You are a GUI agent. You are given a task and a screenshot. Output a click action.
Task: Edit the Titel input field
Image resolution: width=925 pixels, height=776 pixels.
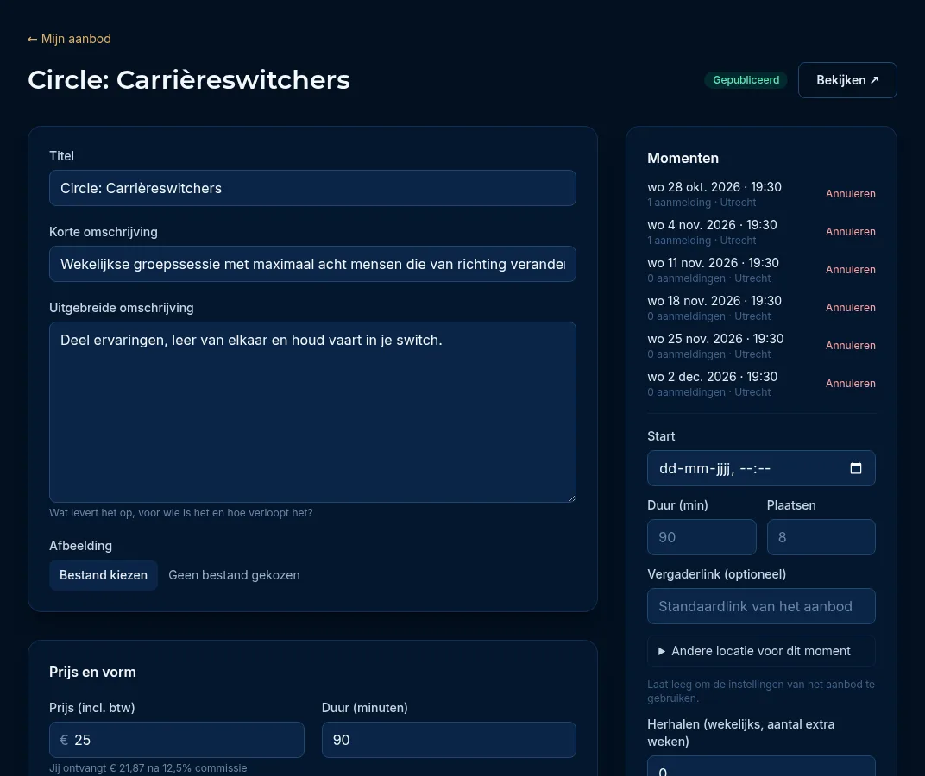tap(312, 188)
